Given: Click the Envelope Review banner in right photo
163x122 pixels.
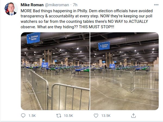Looking at the screenshot, I should [x=104, y=46].
